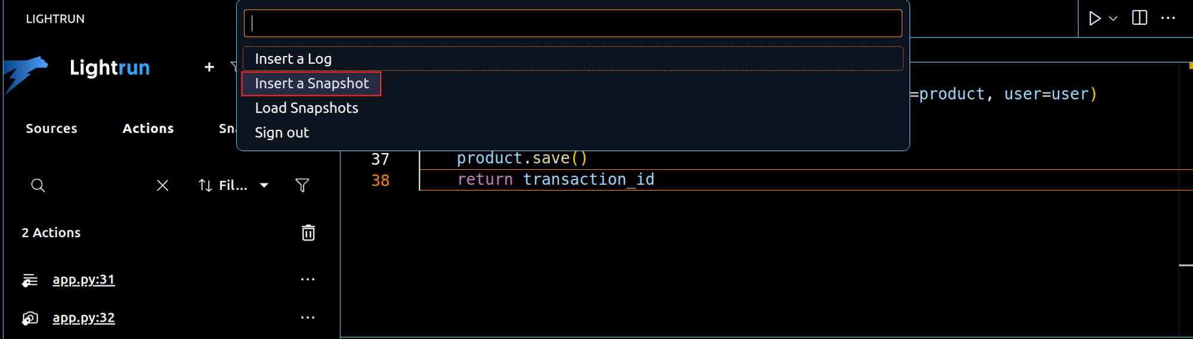Click the snapshot icon beside app.py:32
Screen dimensions: 1193x339
30,318
